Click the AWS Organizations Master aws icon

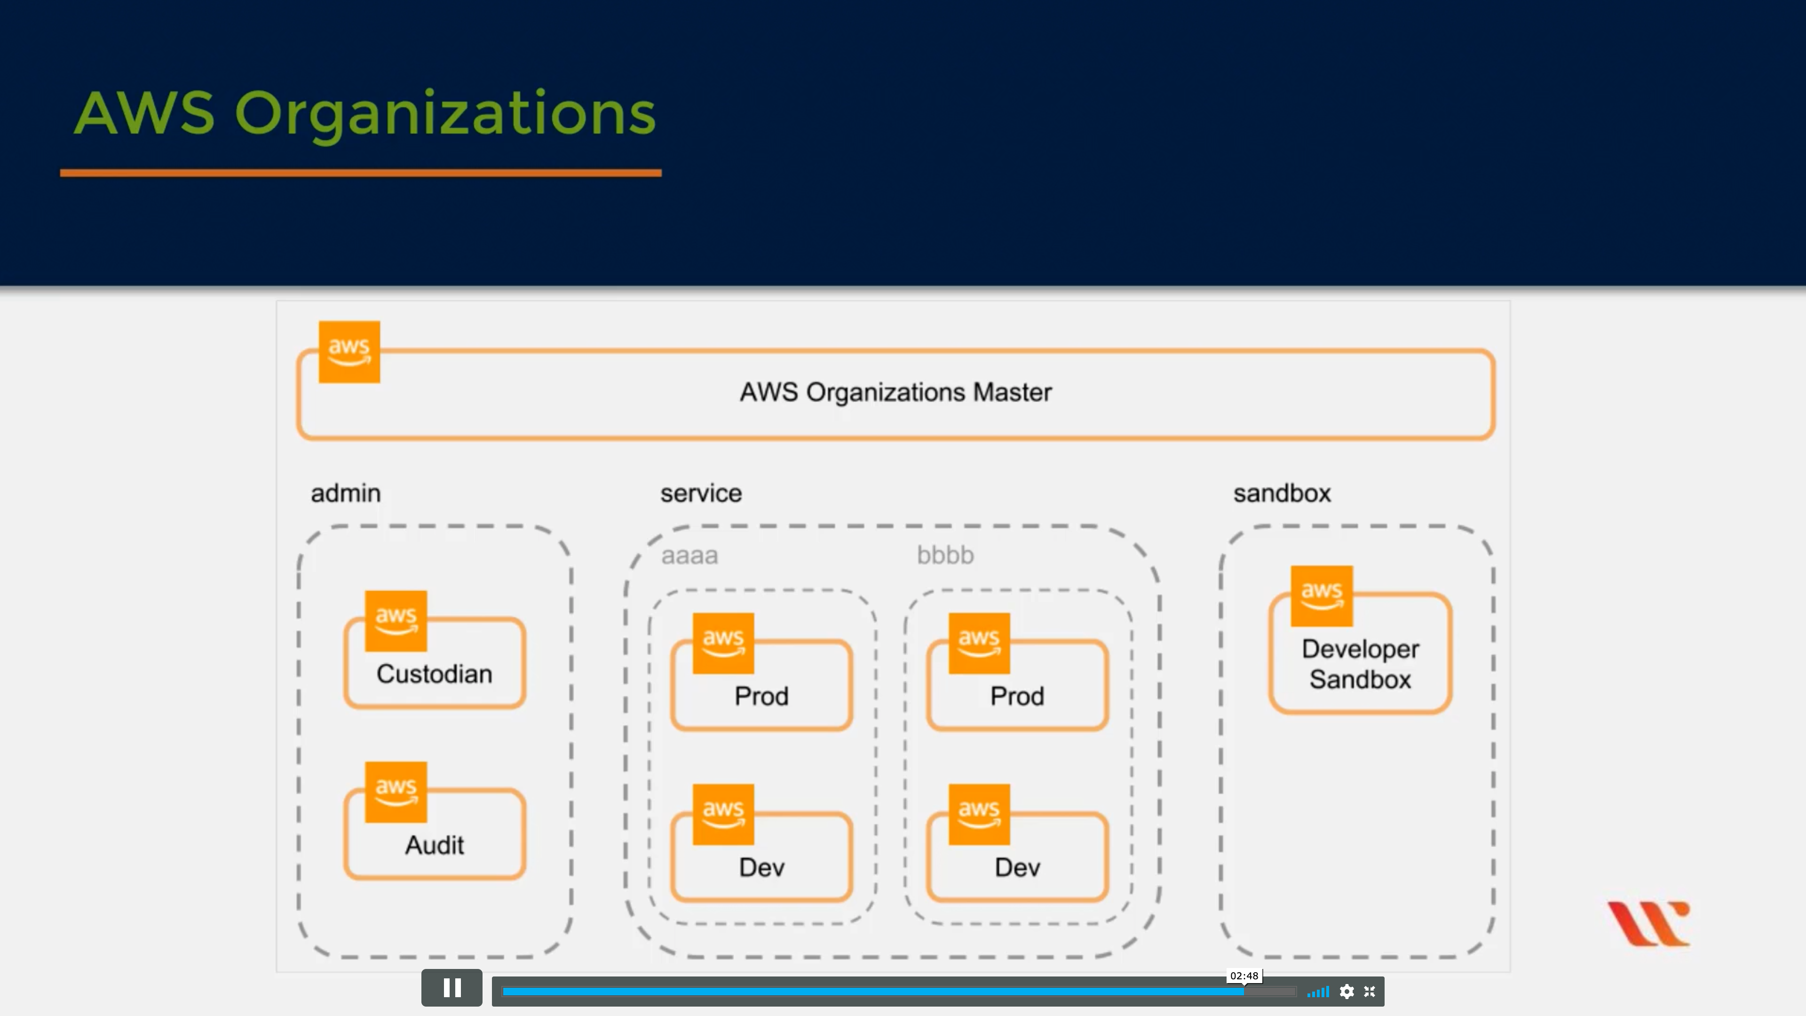pyautogui.click(x=349, y=352)
